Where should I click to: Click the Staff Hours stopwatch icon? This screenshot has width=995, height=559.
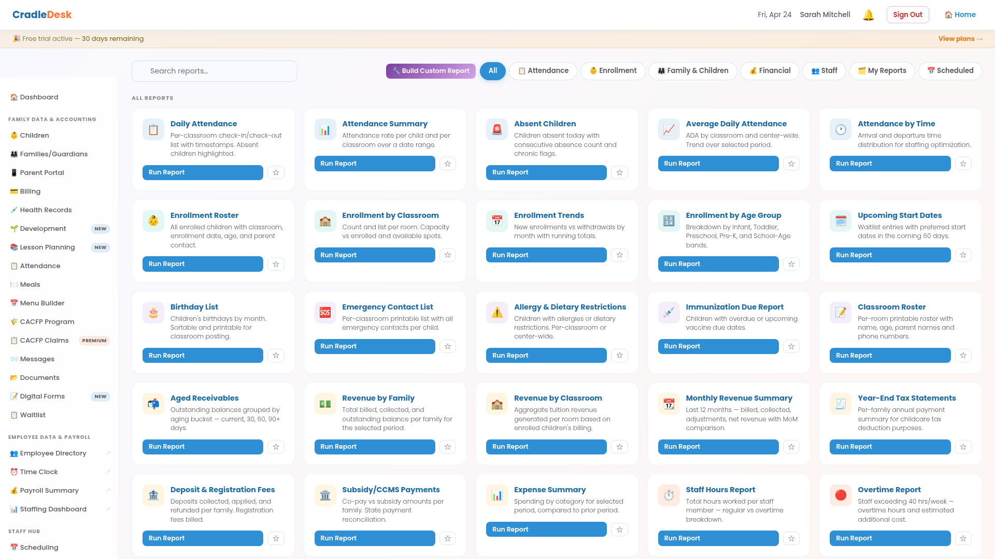point(669,495)
